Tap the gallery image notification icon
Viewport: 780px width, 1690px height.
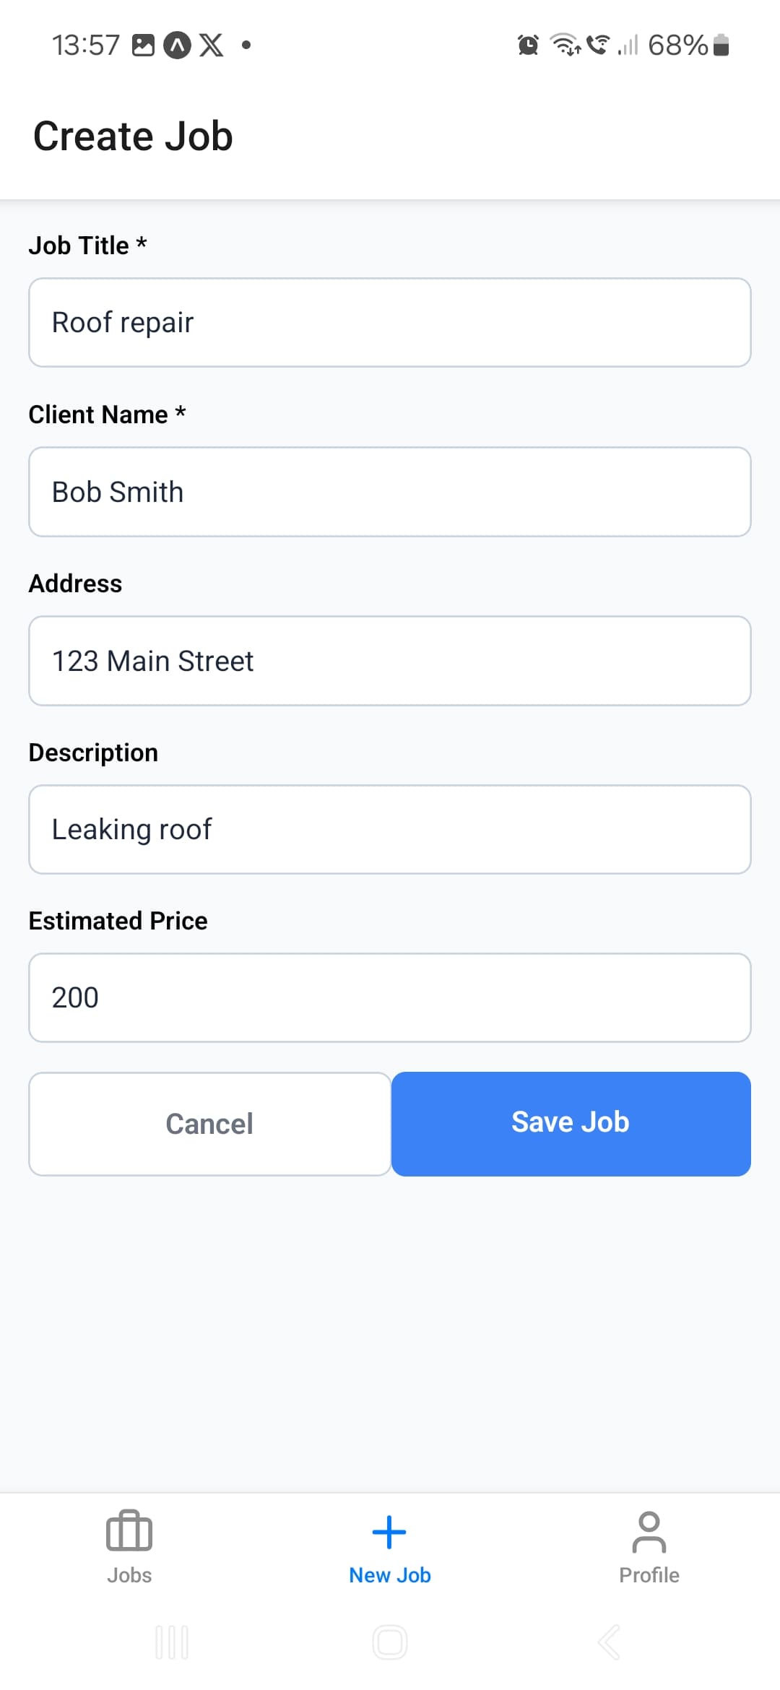pyautogui.click(x=143, y=45)
